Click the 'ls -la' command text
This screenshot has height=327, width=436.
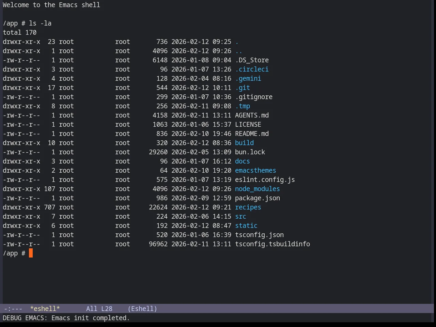[x=40, y=24]
